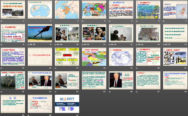Select slide 19 oil routes world map thumbnail
This screenshot has height=116, width=188.
(x=121, y=57)
